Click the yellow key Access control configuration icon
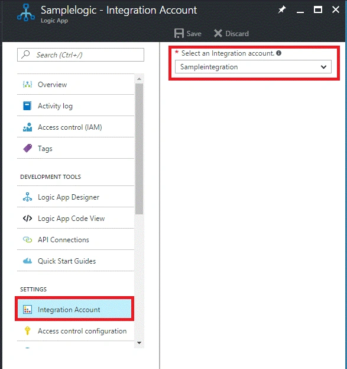 (x=27, y=331)
